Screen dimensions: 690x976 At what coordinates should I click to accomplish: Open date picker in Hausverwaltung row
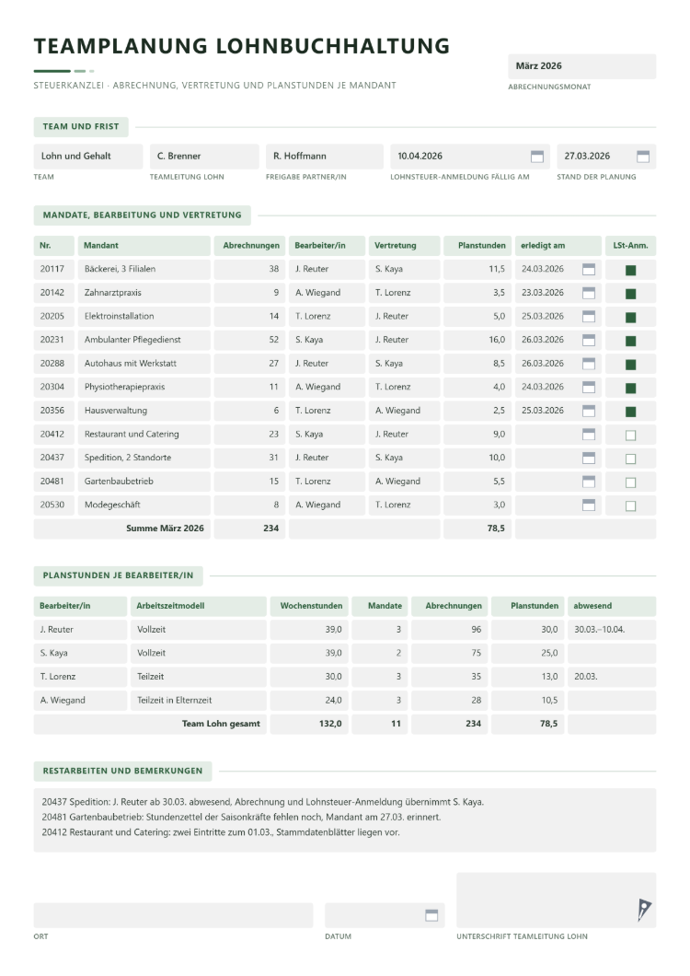(x=589, y=411)
